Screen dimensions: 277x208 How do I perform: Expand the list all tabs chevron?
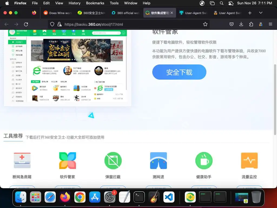tap(261, 13)
